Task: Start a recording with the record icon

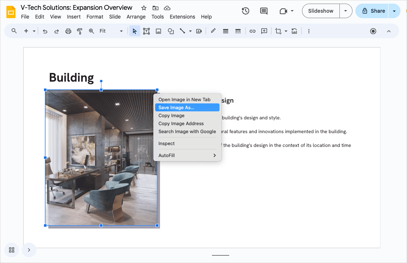Action: (x=373, y=31)
